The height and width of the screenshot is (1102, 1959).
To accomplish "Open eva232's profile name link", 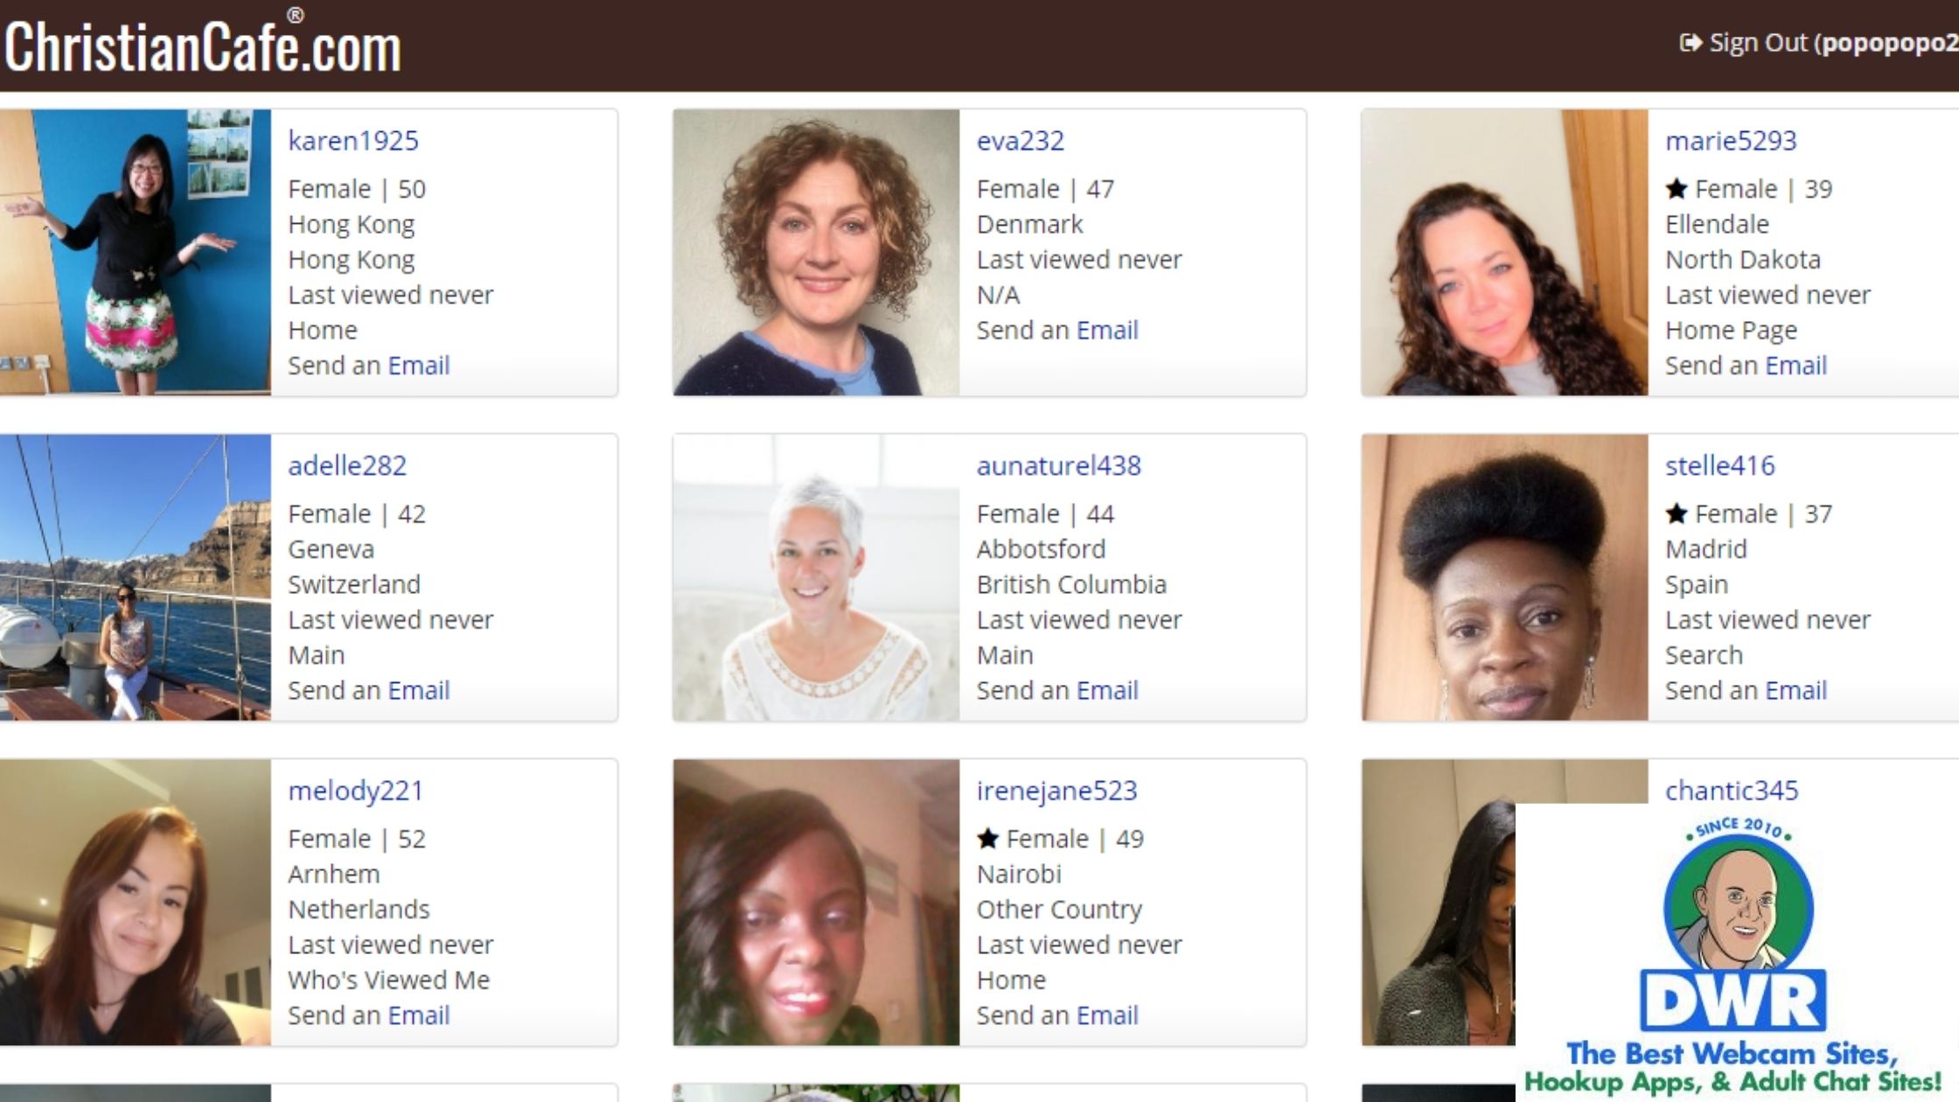I will 1020,141.
